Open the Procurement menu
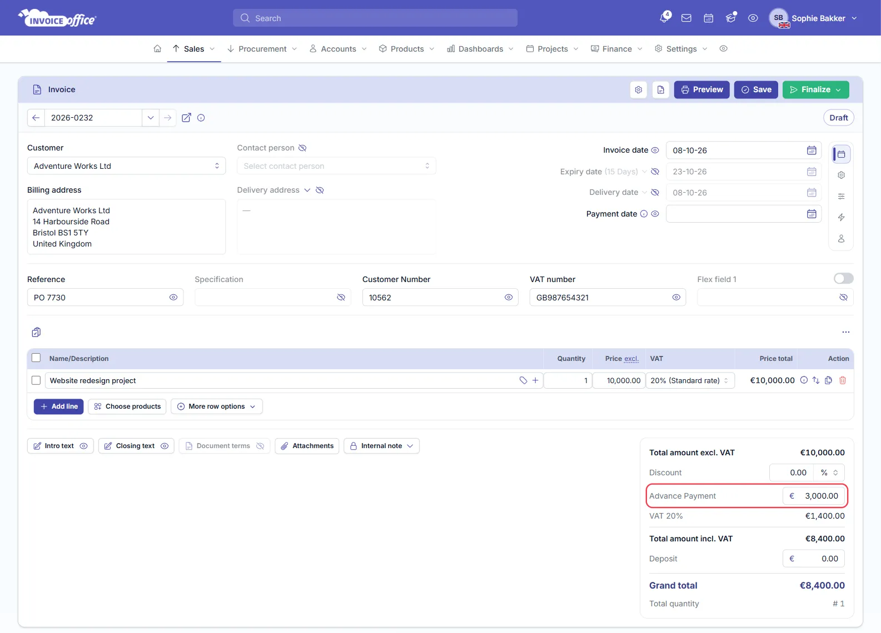 [262, 49]
